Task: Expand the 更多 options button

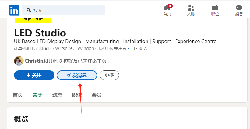Action: point(109,75)
